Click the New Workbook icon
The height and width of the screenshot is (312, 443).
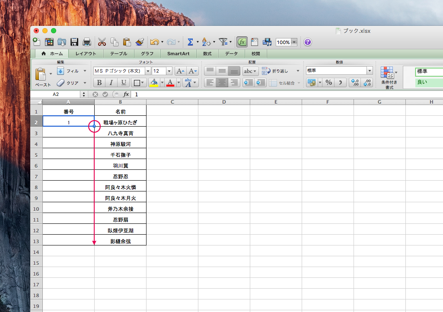[x=37, y=42]
